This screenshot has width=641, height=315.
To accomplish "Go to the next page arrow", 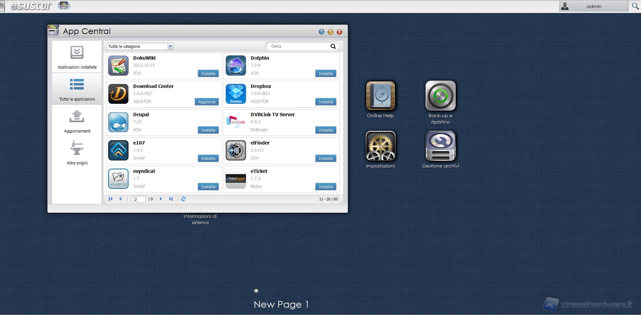I will (x=161, y=199).
